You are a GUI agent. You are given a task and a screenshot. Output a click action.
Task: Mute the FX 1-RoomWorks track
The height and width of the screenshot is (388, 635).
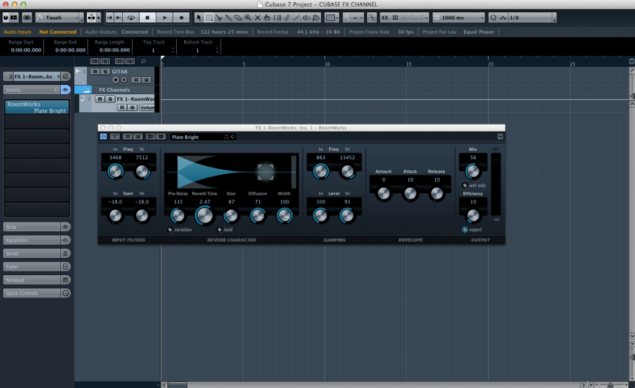pos(100,99)
